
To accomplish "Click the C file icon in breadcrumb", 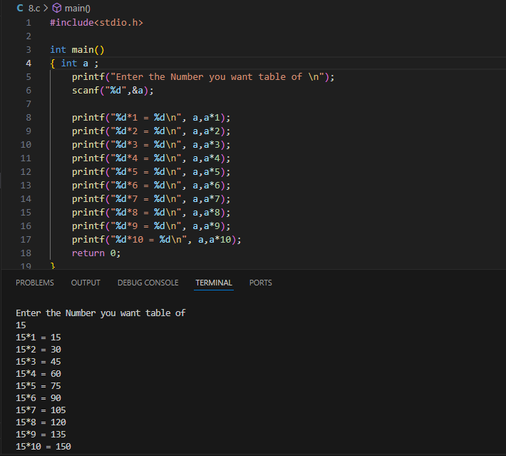I will (20, 8).
